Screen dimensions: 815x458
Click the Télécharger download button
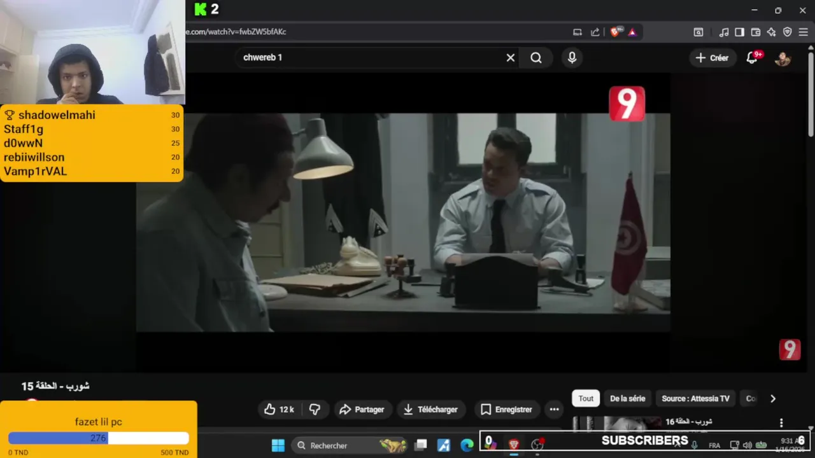tap(430, 410)
